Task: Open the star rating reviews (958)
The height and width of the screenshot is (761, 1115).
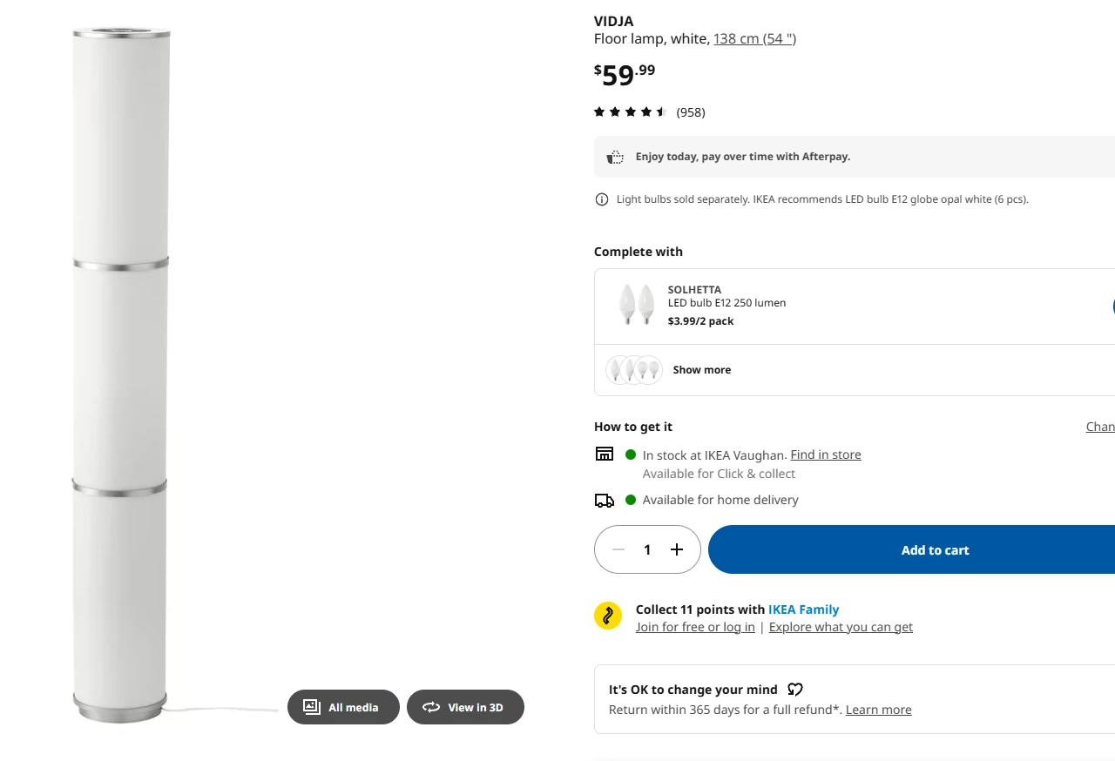Action: [649, 111]
